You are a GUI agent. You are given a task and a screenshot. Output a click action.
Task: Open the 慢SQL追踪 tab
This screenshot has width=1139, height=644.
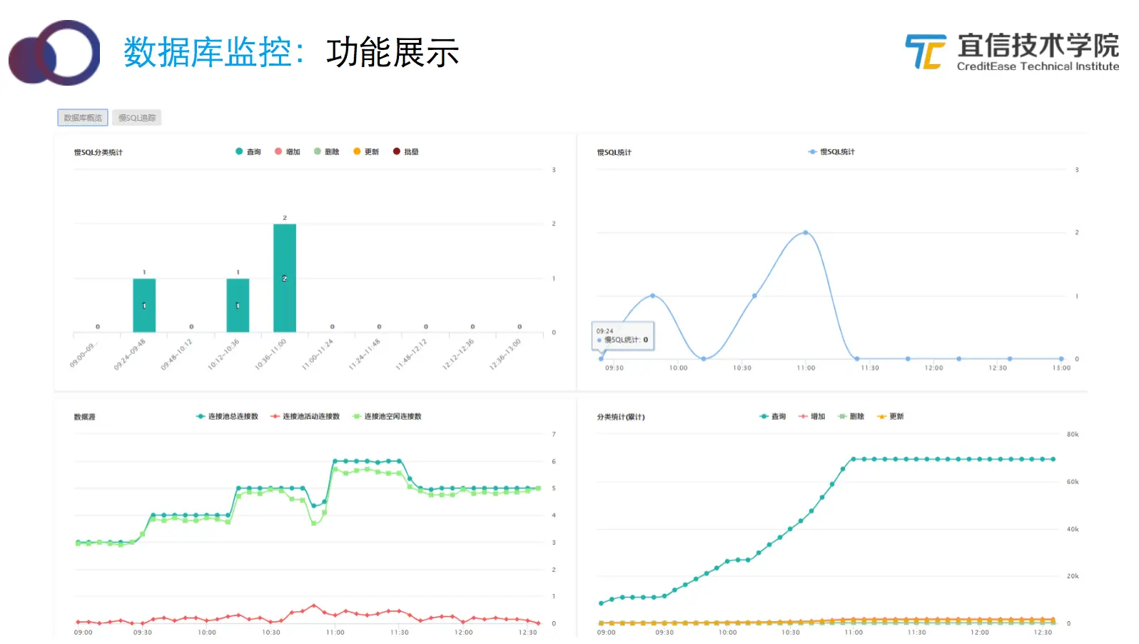tap(137, 118)
